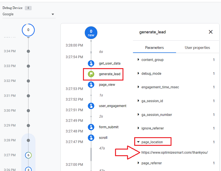221x171 pixels.
Task: Click the page_view event icon
Action: pos(91,85)
